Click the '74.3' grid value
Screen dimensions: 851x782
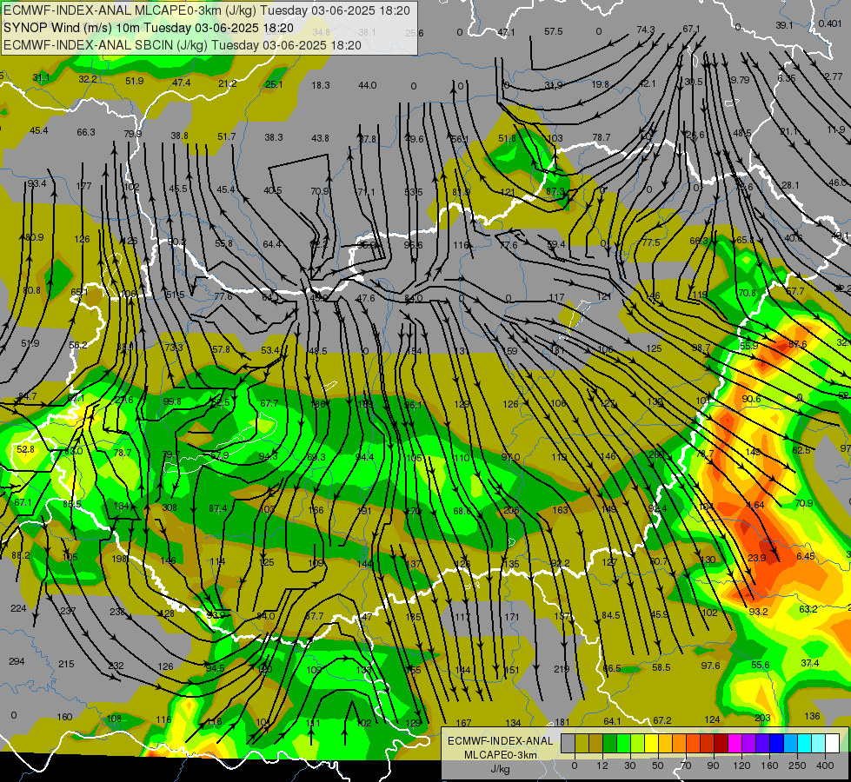(x=645, y=30)
